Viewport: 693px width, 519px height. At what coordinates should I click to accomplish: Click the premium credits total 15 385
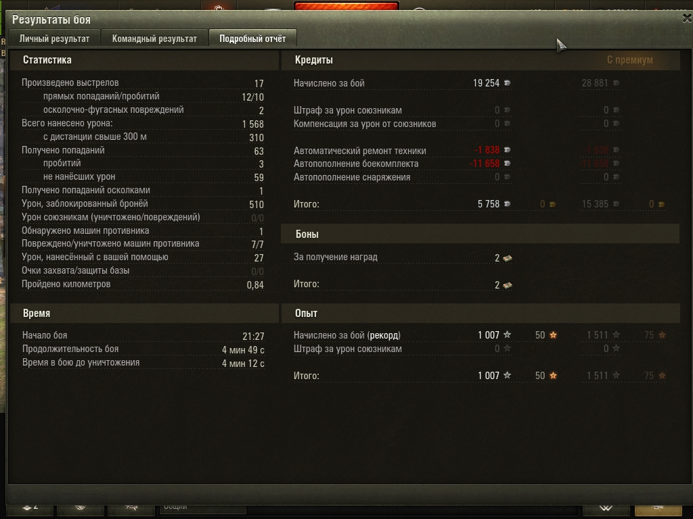point(596,204)
